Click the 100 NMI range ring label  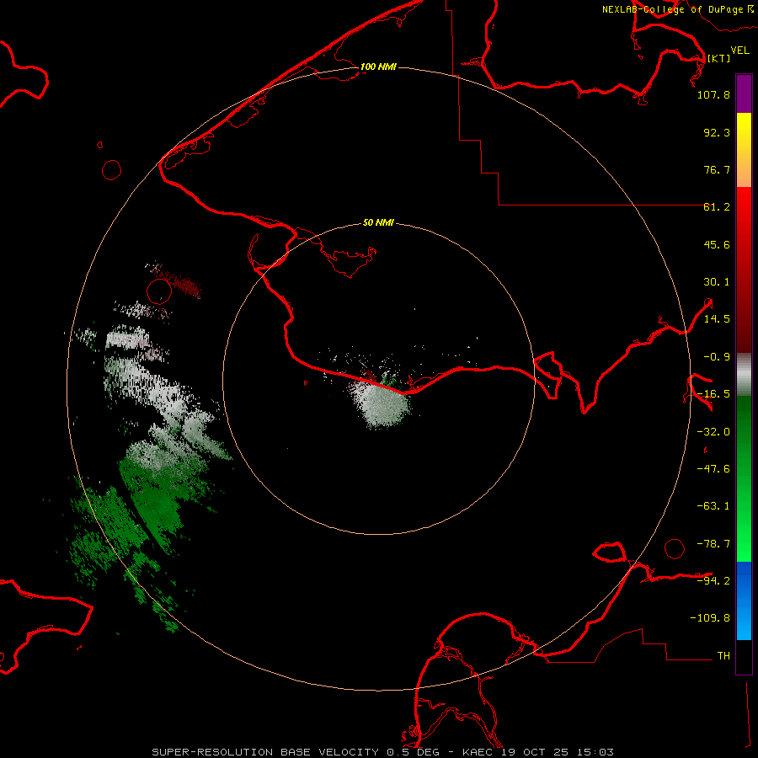(378, 67)
